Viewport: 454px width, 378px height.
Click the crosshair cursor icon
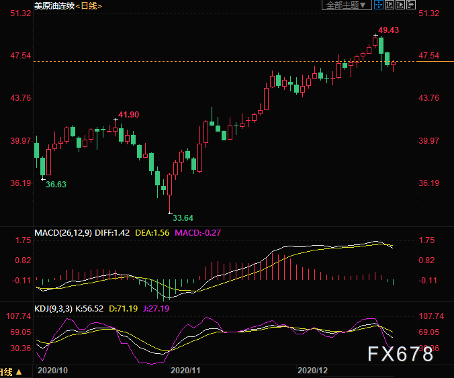point(379,5)
